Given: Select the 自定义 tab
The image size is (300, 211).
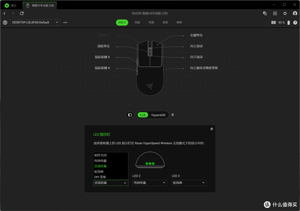Looking at the screenshot, I should click(x=122, y=23).
